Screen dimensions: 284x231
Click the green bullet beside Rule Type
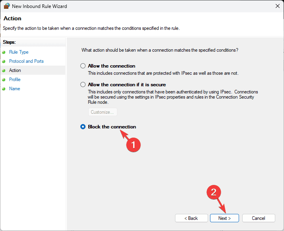pos(4,52)
